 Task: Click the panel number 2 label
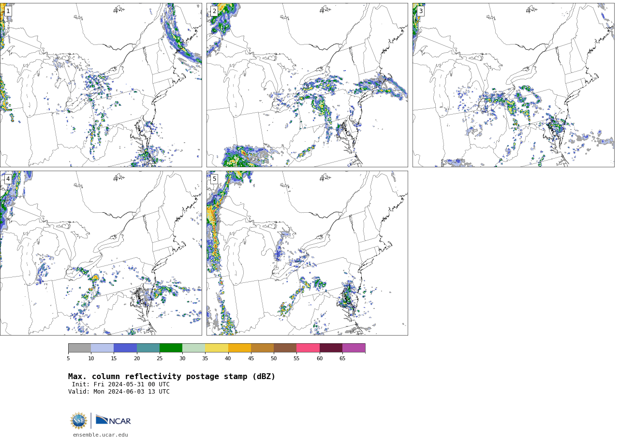214,11
